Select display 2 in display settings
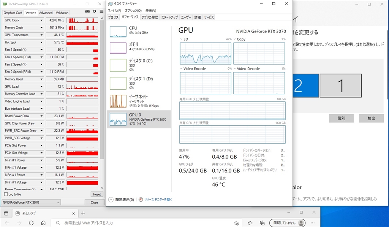389x227 pixels. (305, 86)
